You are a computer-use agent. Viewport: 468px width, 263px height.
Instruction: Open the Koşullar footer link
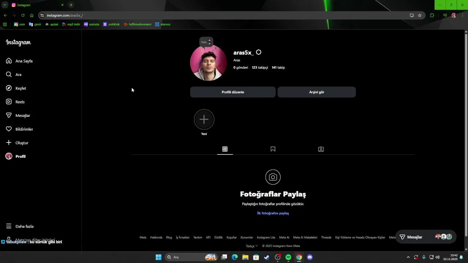pos(232,237)
